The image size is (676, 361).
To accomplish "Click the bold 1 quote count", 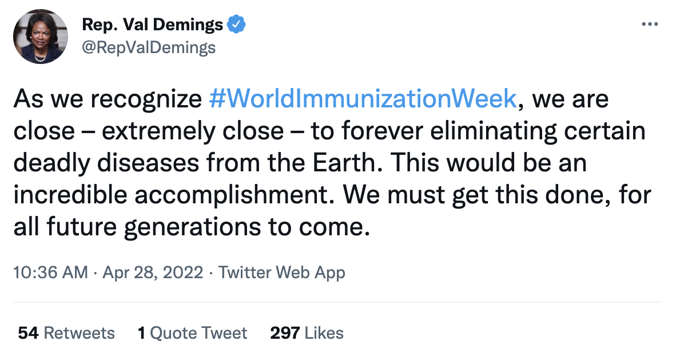I will tap(141, 333).
